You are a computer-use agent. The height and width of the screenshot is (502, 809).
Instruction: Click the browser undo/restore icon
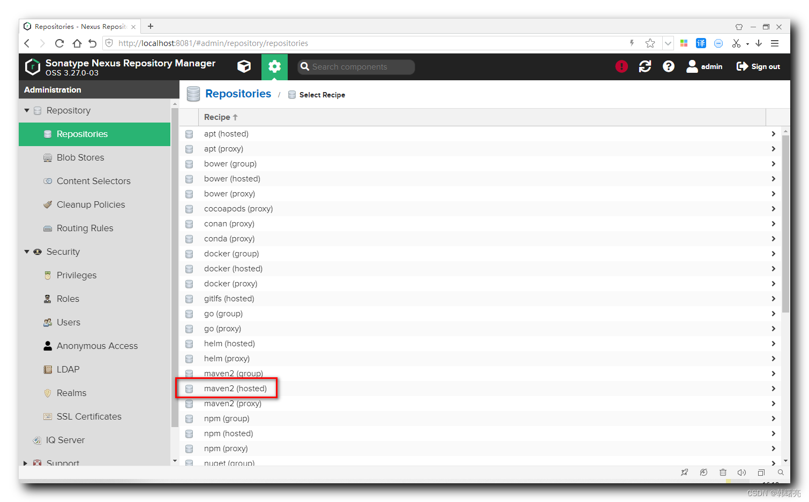[x=92, y=43]
